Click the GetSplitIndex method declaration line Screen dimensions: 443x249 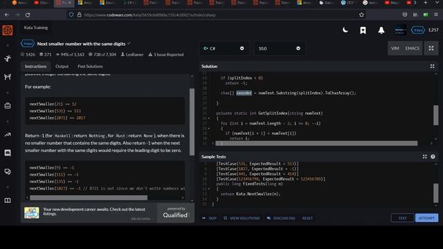[269, 113]
